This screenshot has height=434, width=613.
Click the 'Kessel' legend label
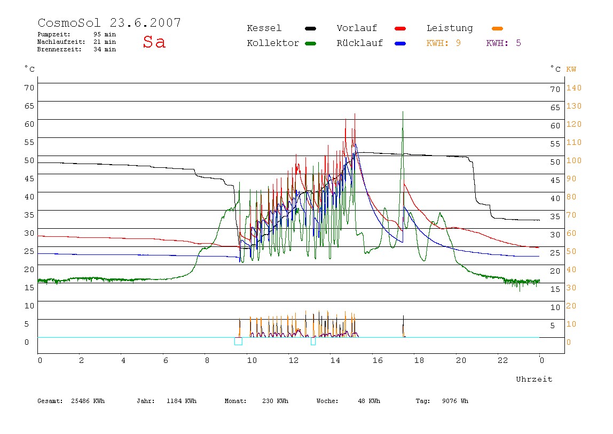[x=264, y=28]
